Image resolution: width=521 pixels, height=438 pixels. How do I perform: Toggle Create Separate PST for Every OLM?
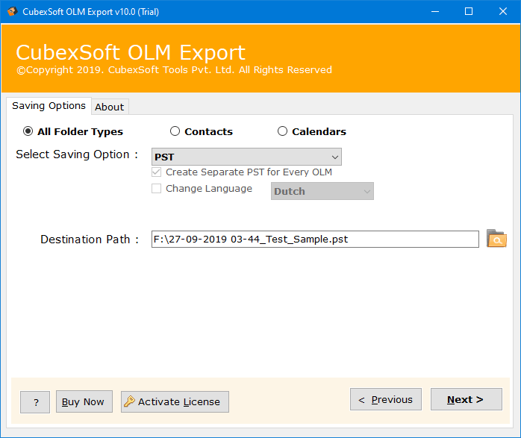[x=157, y=172]
